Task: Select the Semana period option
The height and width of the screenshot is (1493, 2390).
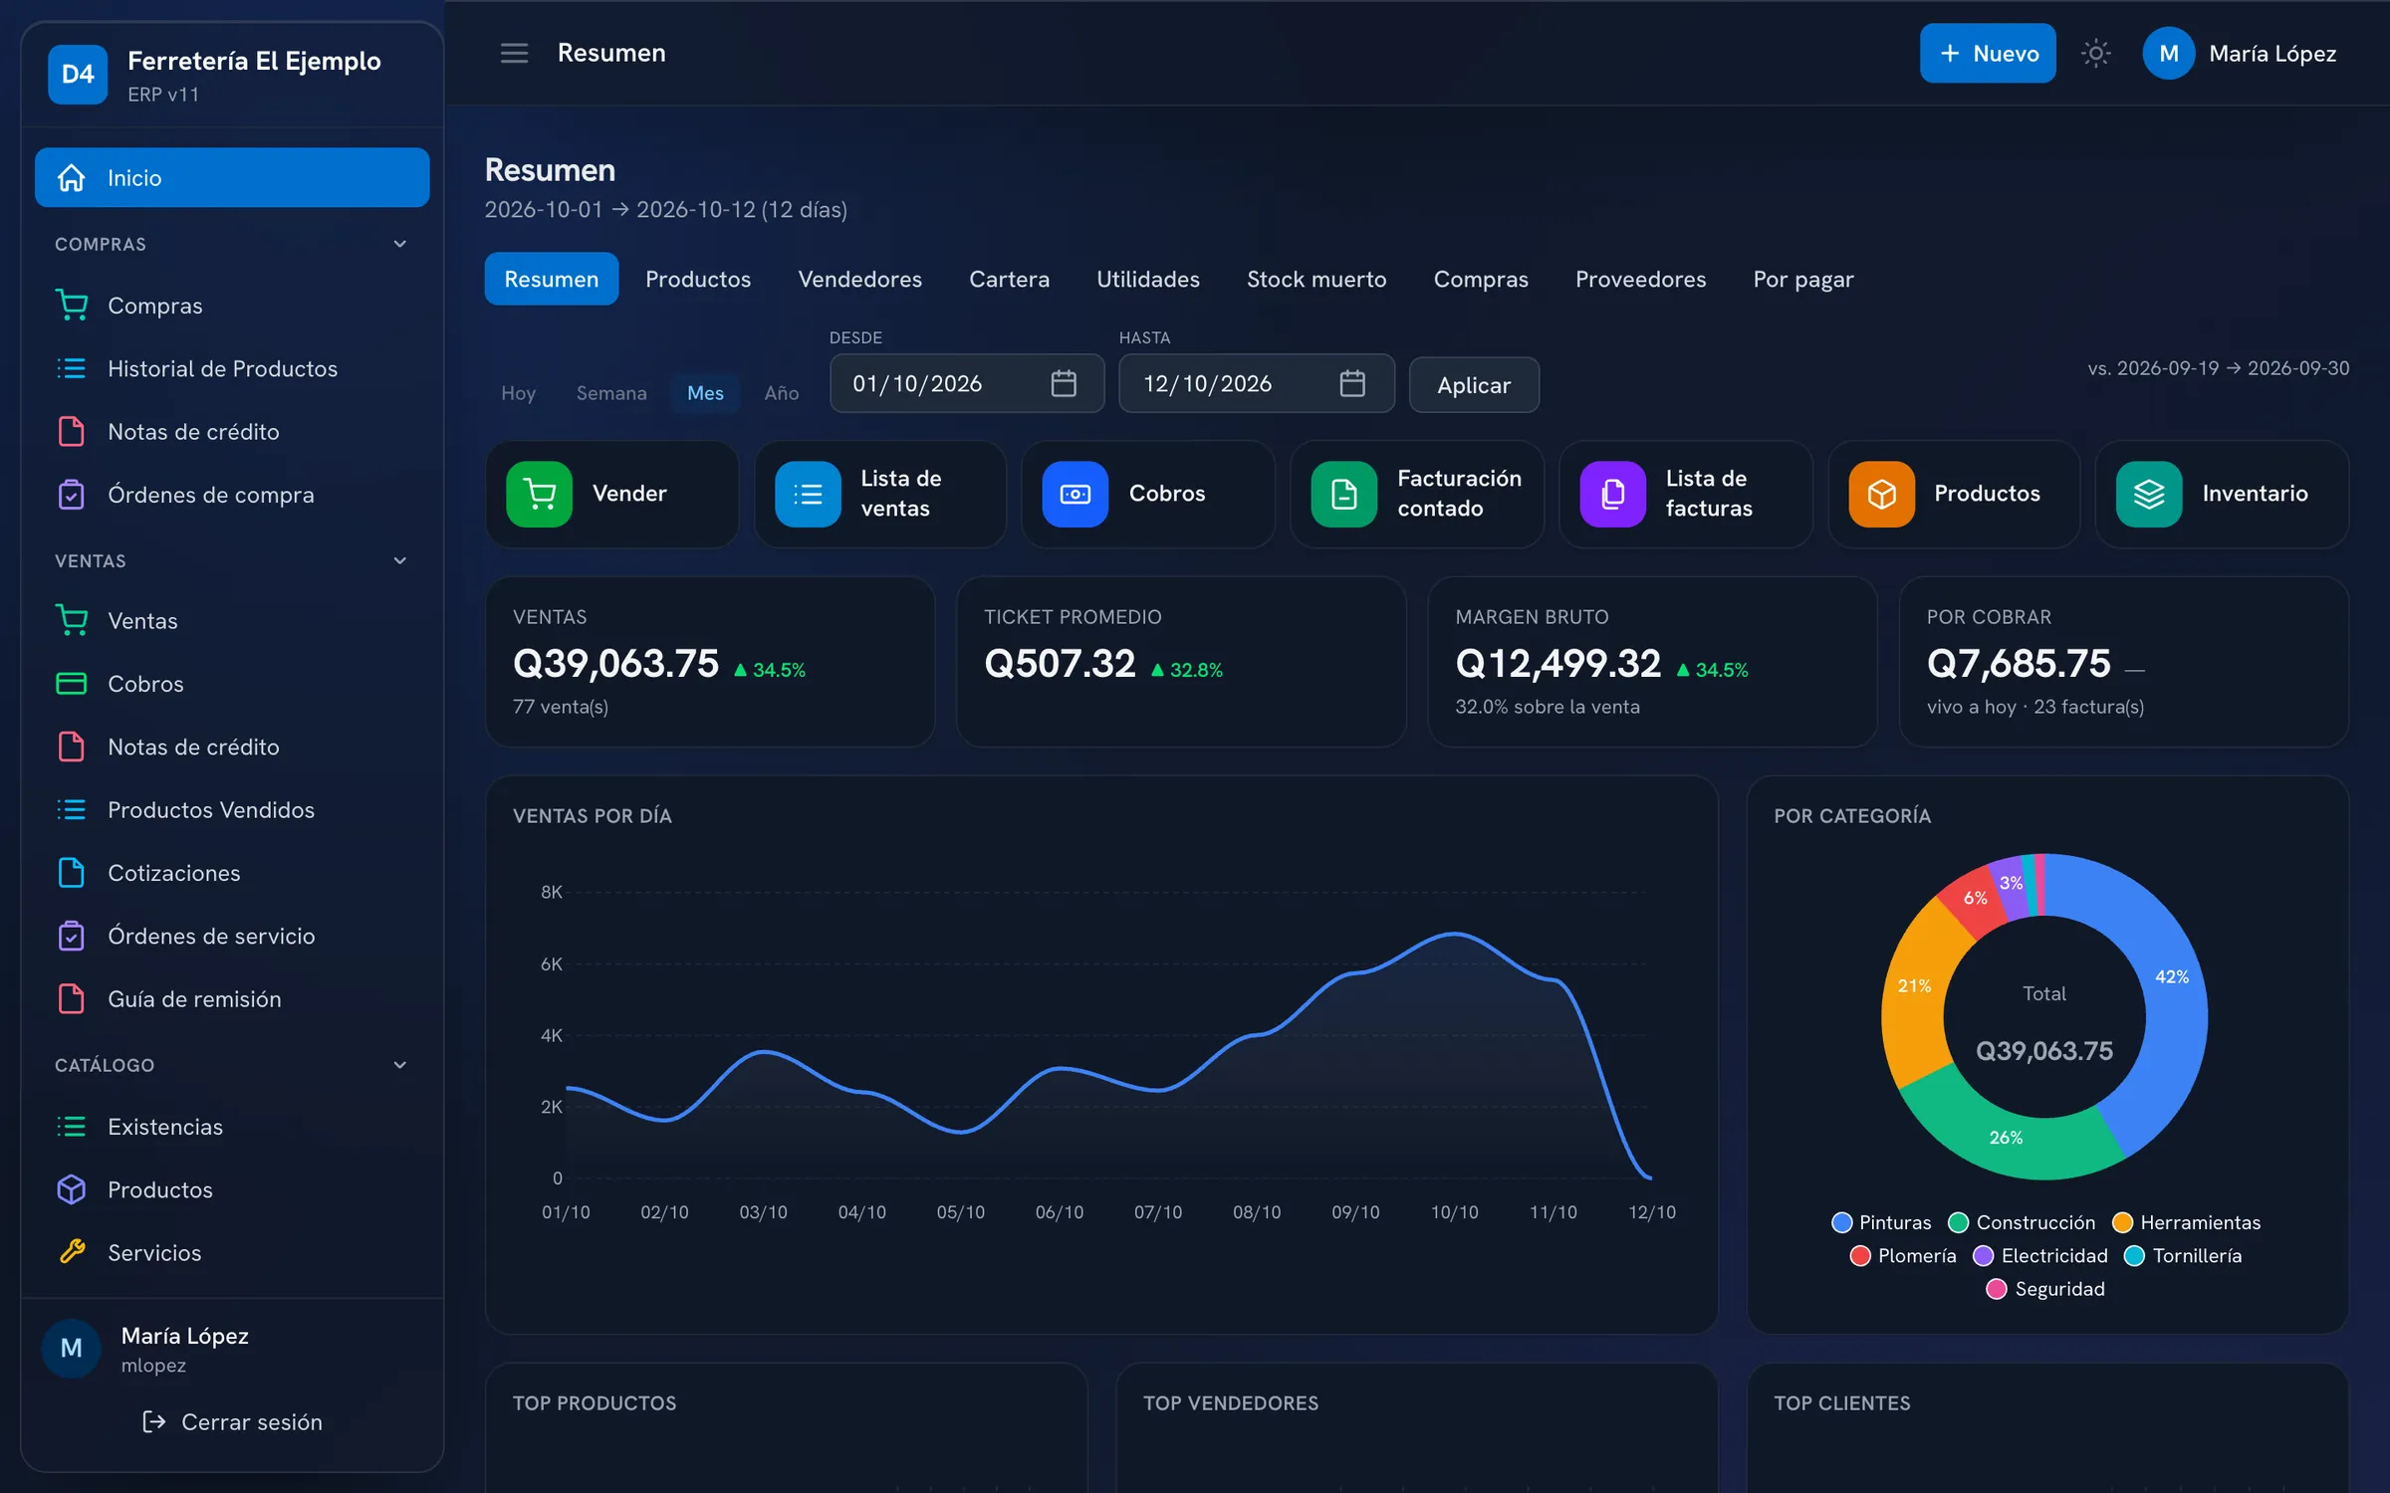Action: click(x=611, y=393)
